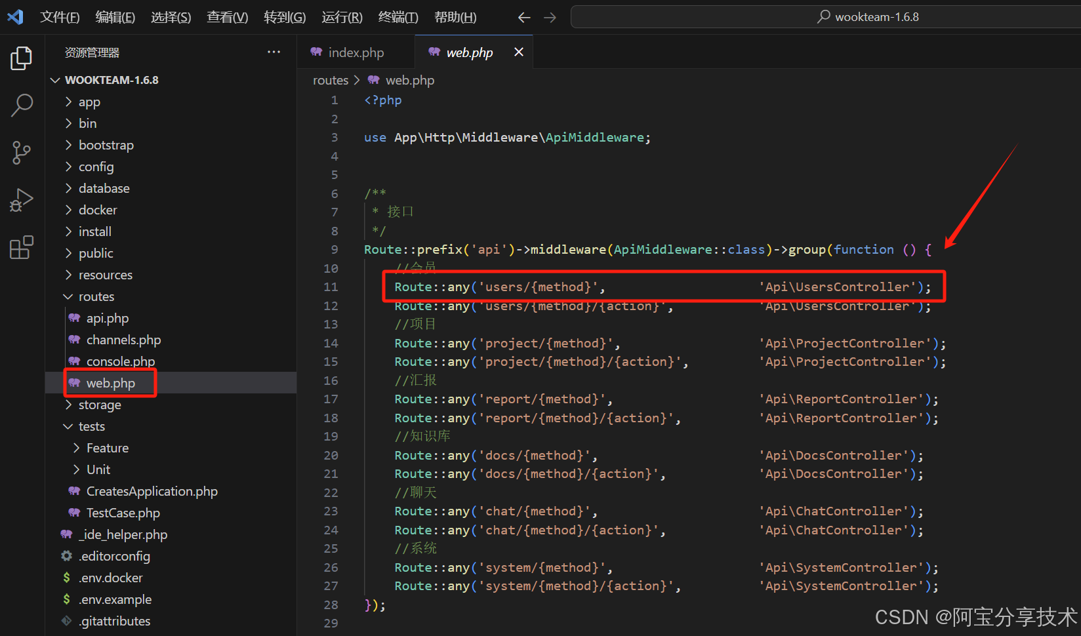Open the 帮助(H) menu
1081x636 pixels.
(x=455, y=17)
